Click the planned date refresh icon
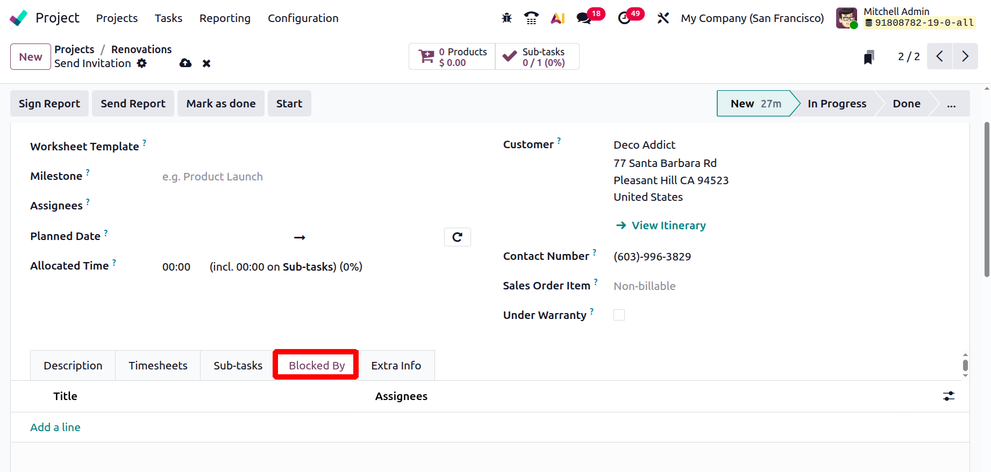The image size is (991, 472). [x=457, y=237]
